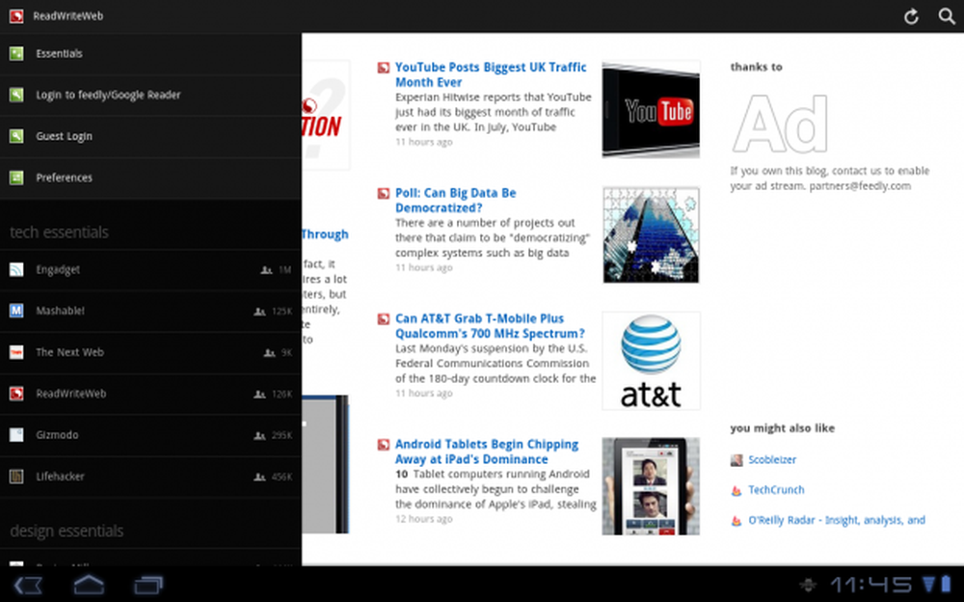
Task: Choose Guest Login from side menu
Action: pyautogui.click(x=150, y=137)
